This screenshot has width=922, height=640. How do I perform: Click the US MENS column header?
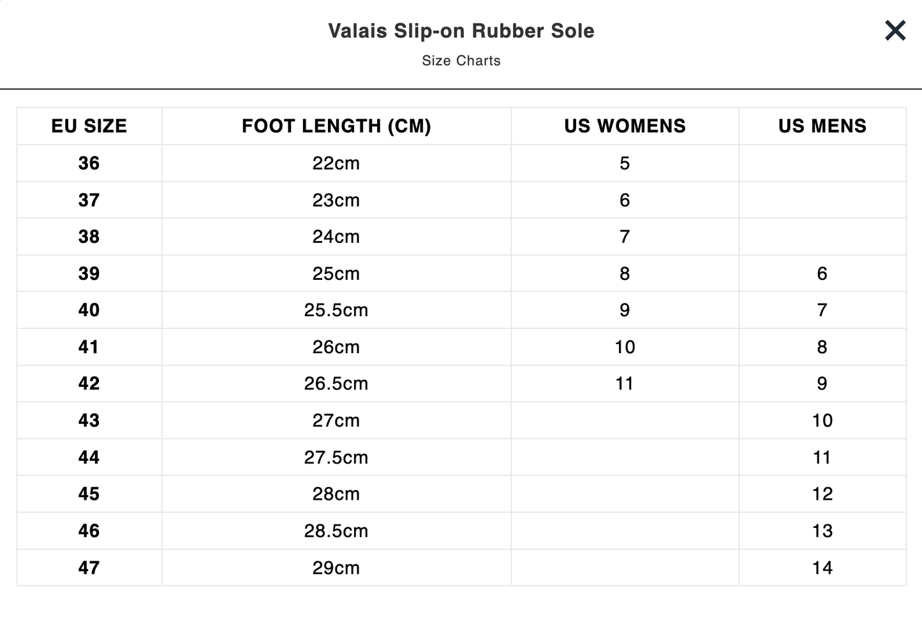[822, 126]
